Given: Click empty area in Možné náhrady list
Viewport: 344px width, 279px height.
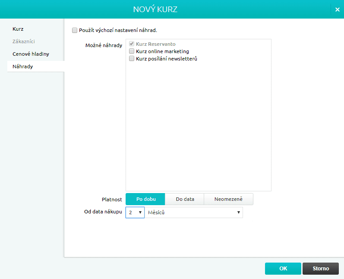Looking at the screenshot, I should tap(199, 130).
